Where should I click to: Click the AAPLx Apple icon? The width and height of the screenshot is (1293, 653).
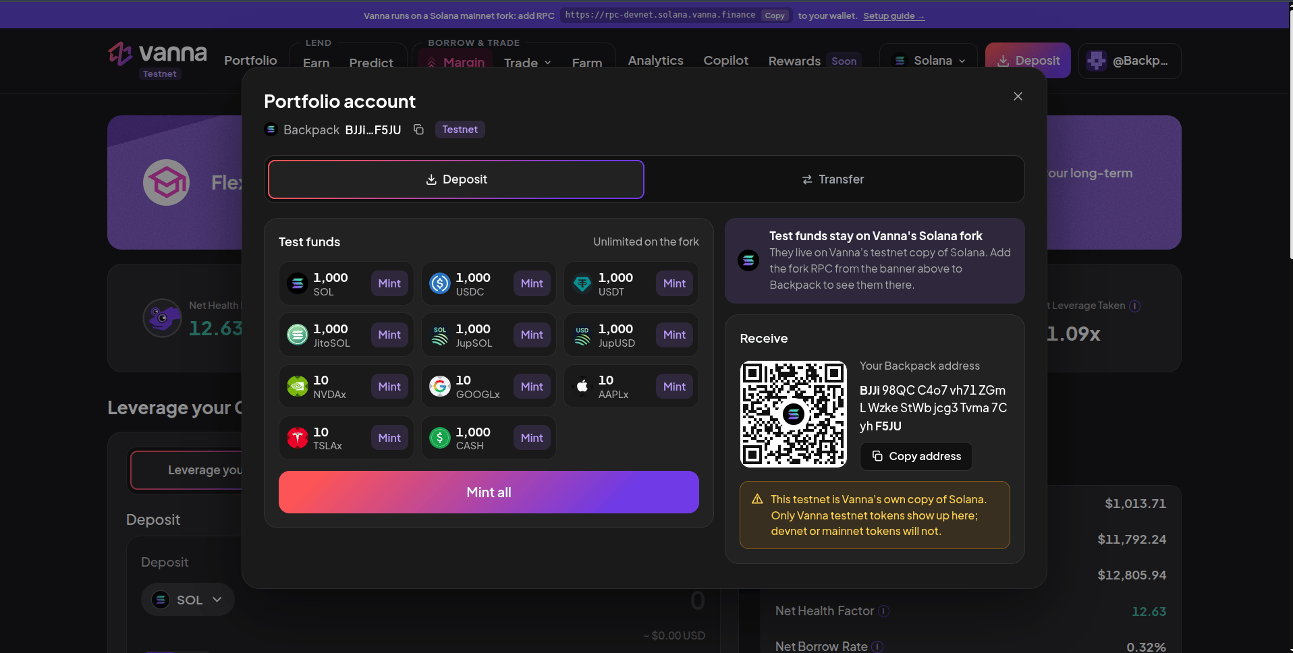(582, 387)
